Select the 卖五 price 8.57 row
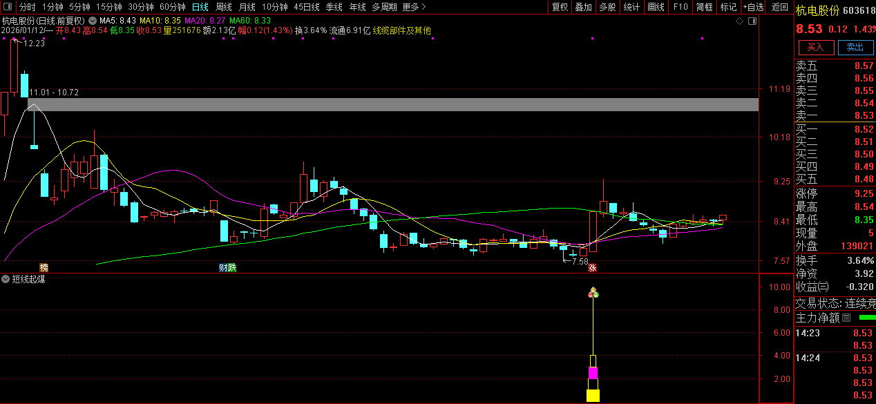The image size is (876, 404). pyautogui.click(x=835, y=66)
